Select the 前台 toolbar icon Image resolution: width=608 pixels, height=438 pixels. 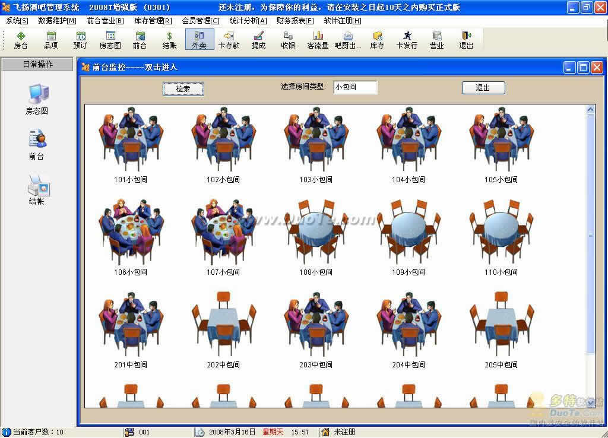click(x=140, y=40)
